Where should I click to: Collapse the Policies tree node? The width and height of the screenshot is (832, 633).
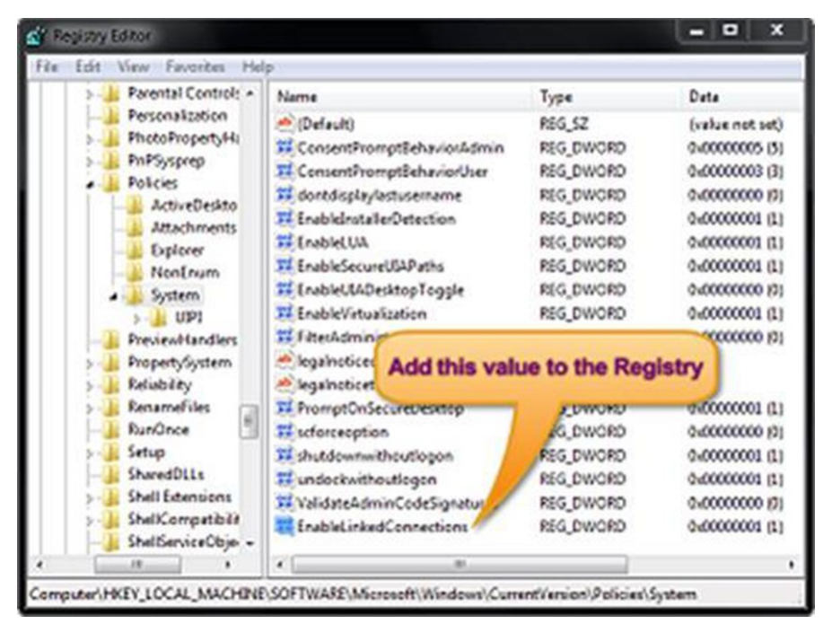(91, 184)
